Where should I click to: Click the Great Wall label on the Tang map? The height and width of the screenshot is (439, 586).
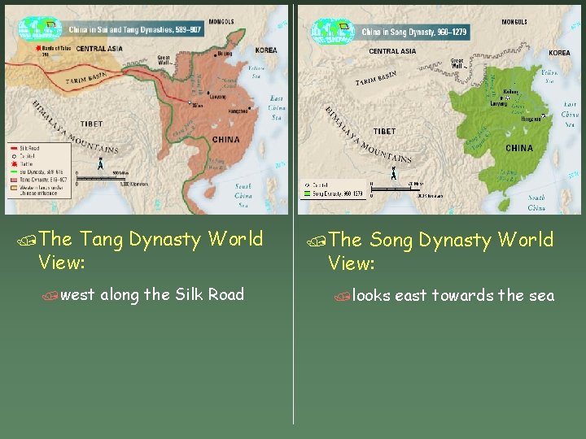point(164,60)
